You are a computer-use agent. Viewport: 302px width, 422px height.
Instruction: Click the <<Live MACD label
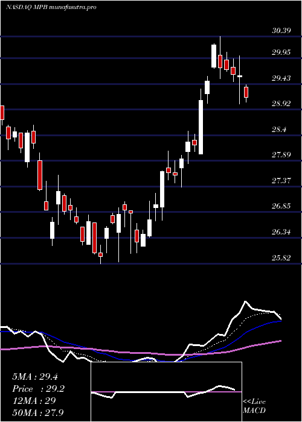tap(254, 406)
